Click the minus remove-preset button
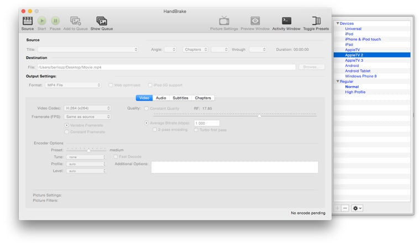 point(345,208)
